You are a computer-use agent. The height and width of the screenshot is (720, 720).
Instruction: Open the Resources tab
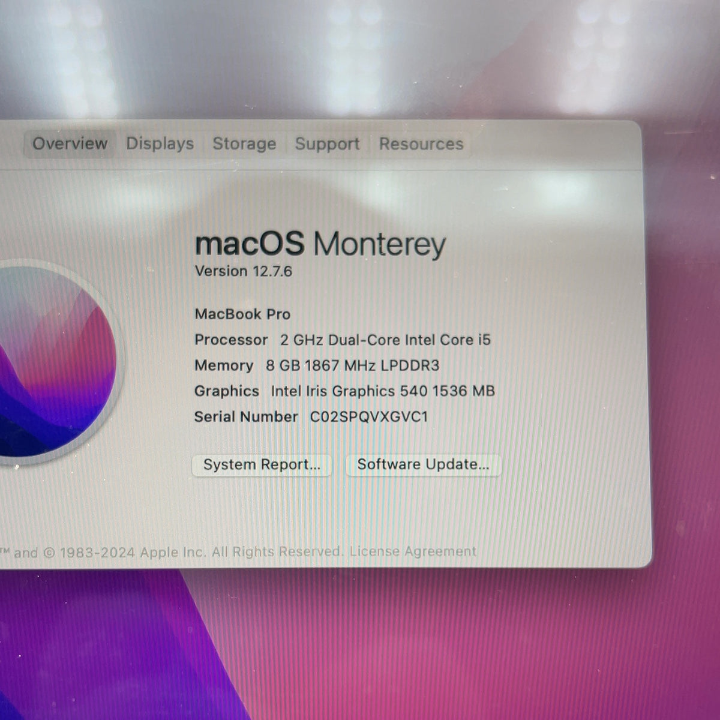[421, 144]
